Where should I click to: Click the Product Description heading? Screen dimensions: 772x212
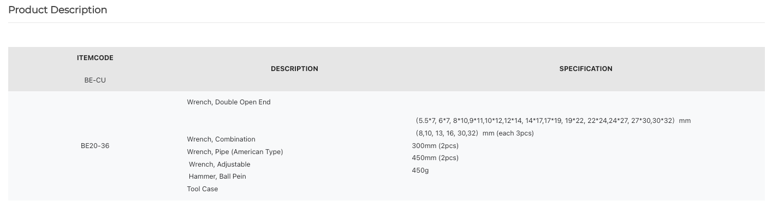point(58,10)
